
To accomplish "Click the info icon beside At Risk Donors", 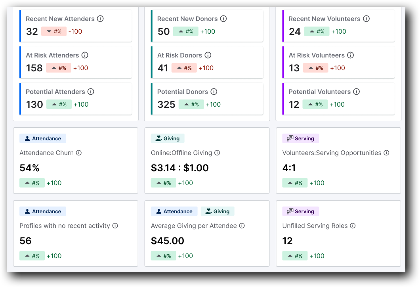I will coord(208,55).
